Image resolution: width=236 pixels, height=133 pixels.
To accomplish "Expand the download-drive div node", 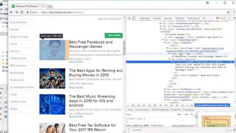I will coord(160,26).
